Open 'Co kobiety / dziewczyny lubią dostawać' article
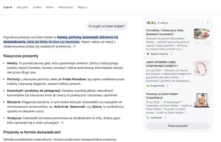 click(165, 32)
